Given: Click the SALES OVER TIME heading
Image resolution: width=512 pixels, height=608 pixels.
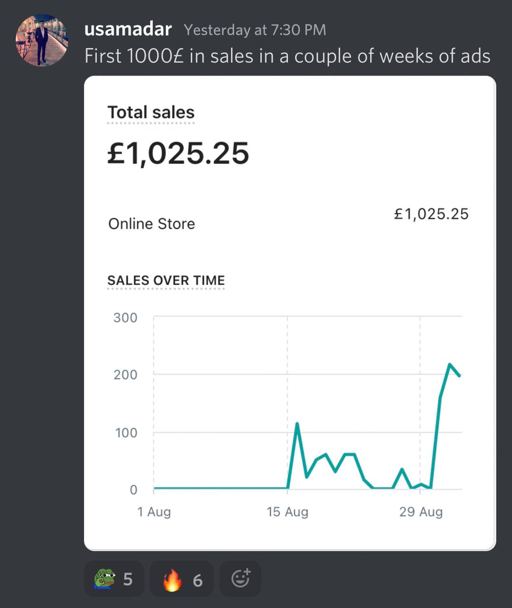Looking at the screenshot, I should pos(166,280).
